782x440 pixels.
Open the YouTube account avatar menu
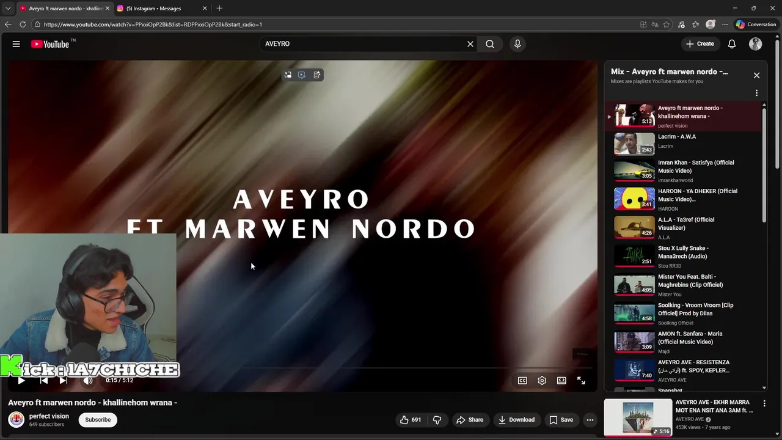(x=756, y=44)
